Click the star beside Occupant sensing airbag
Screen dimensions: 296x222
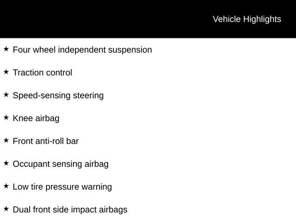point(6,163)
